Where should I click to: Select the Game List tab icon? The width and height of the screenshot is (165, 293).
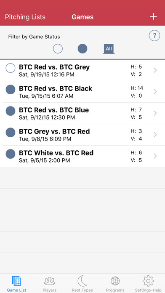coord(17,281)
